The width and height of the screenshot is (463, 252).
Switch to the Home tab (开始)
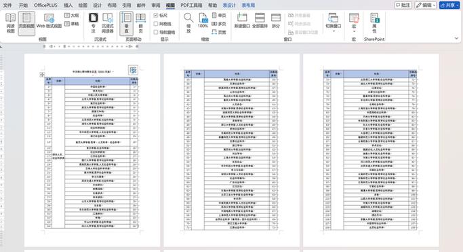pos(23,5)
